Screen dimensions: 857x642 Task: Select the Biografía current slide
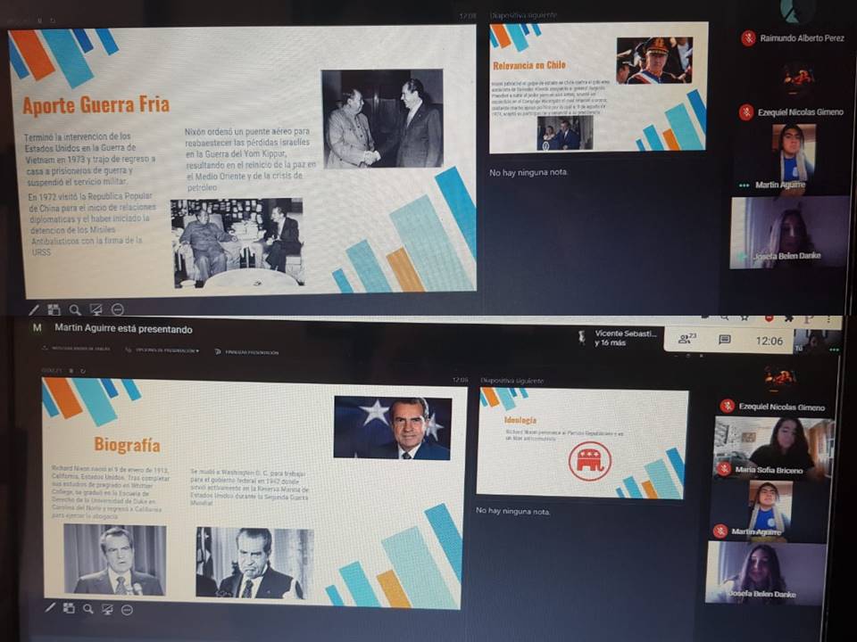(254, 492)
